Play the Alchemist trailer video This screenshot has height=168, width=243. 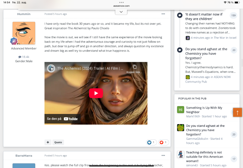(96, 93)
